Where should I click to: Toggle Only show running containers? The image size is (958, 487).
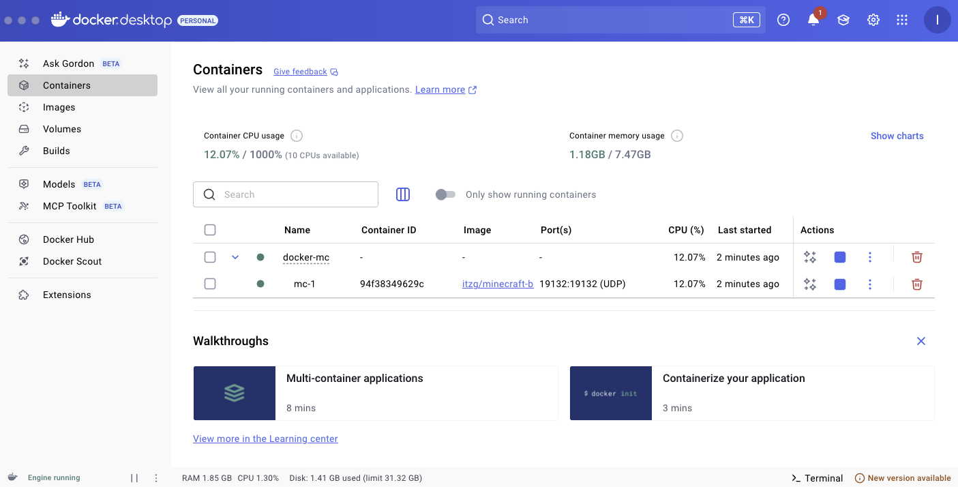pos(445,194)
